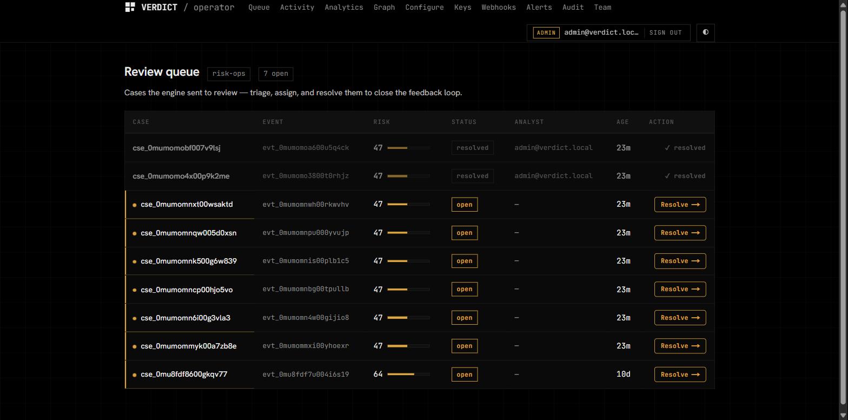Click analyst admin@verdict.local in first row
Screen dimensions: 848x420
[553, 148]
